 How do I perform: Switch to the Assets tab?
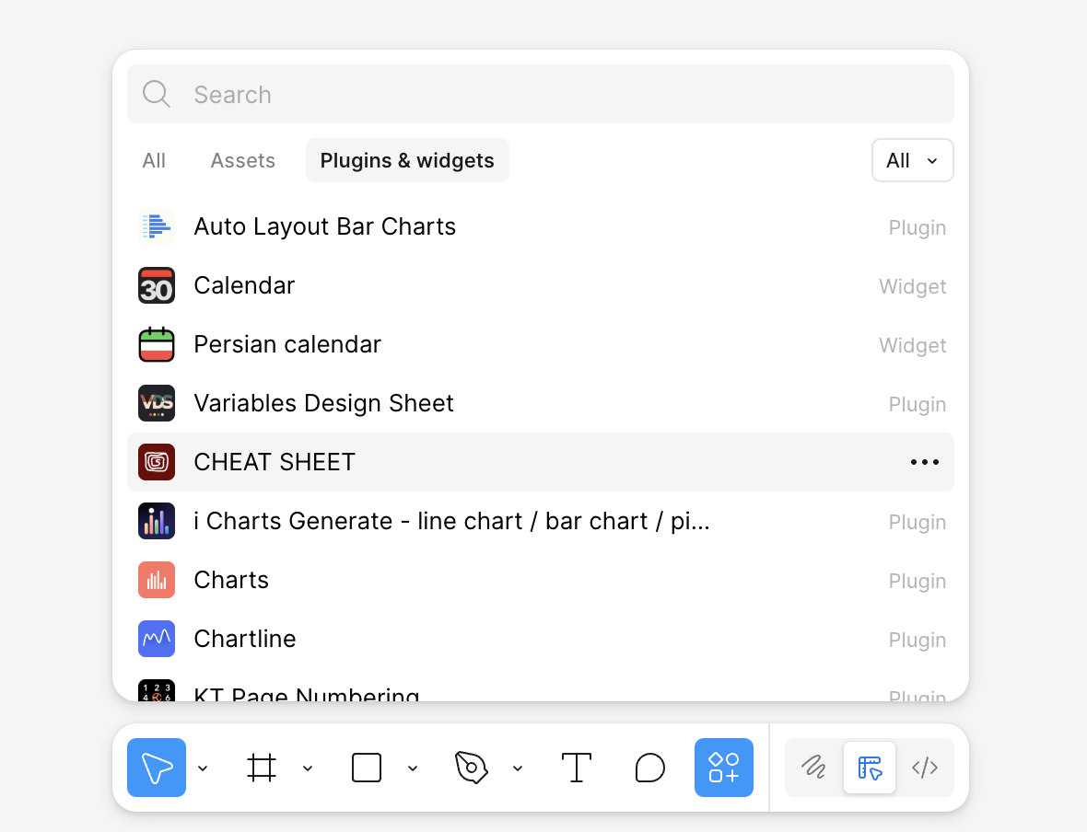tap(242, 160)
